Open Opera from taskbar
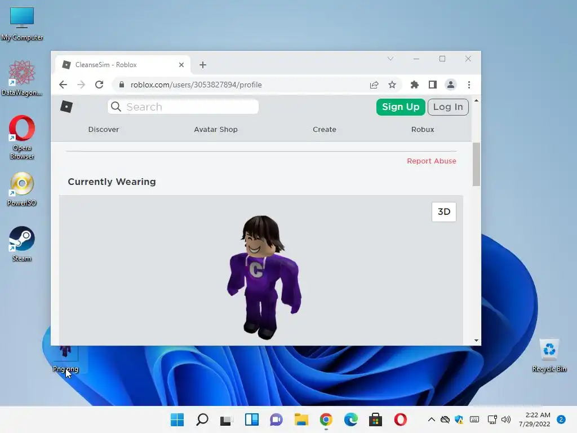This screenshot has width=577, height=433. point(401,419)
